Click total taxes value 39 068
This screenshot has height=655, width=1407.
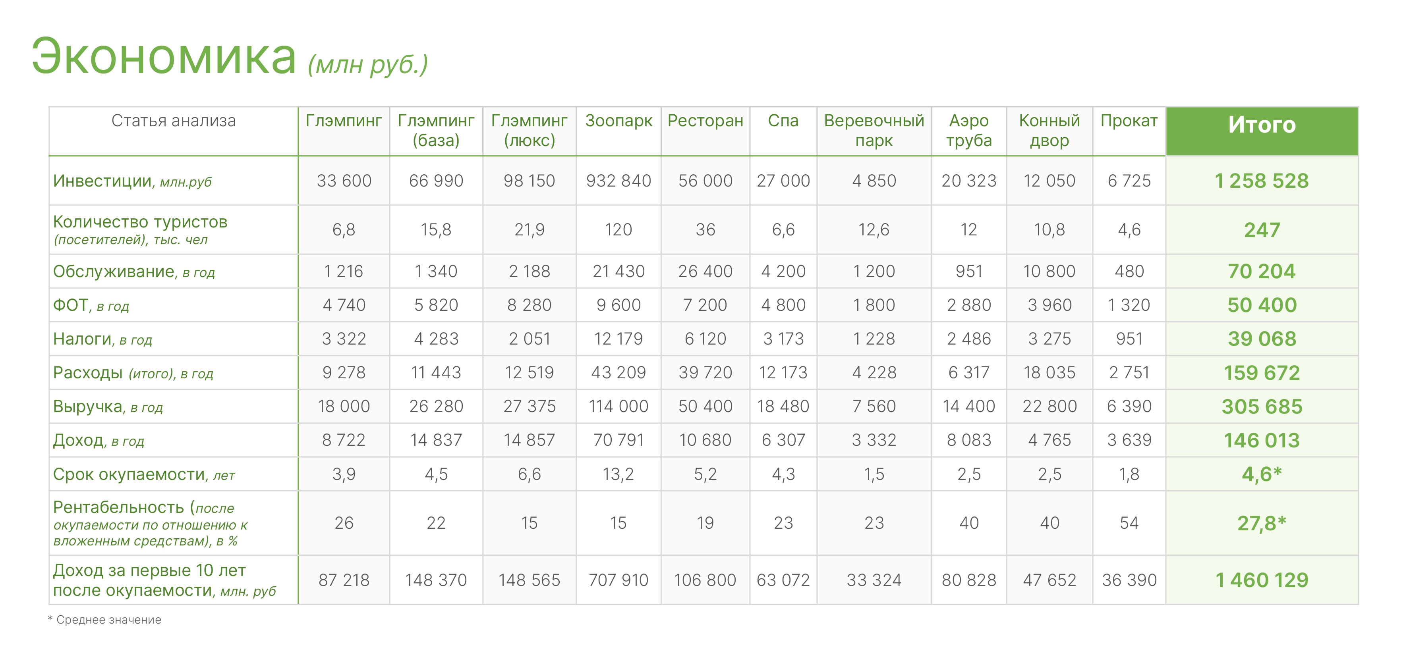[x=1262, y=339]
